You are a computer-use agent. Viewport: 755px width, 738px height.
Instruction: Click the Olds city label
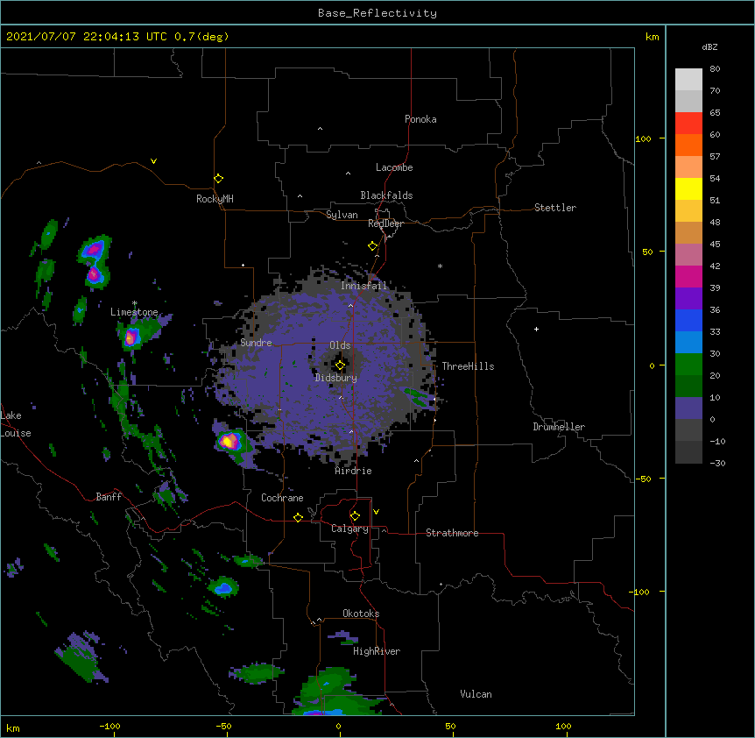click(340, 345)
